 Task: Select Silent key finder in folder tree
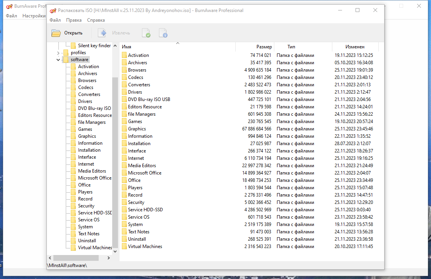94,46
